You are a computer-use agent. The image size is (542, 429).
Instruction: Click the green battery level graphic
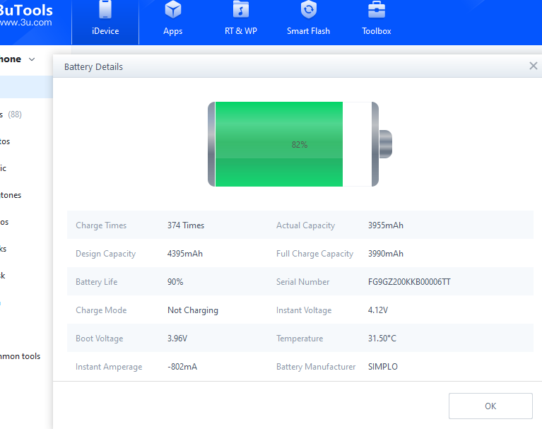pyautogui.click(x=278, y=144)
